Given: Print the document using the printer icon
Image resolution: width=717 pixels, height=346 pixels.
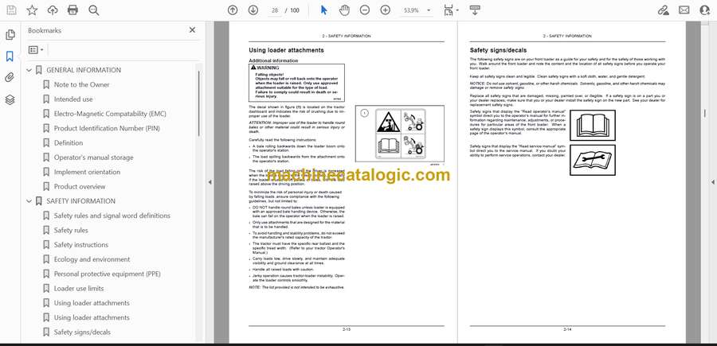Looking at the screenshot, I should point(72,10).
